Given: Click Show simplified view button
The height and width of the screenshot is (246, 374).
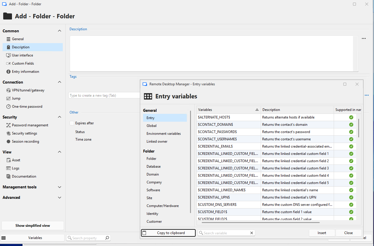Looking at the screenshot, I should [x=33, y=226].
